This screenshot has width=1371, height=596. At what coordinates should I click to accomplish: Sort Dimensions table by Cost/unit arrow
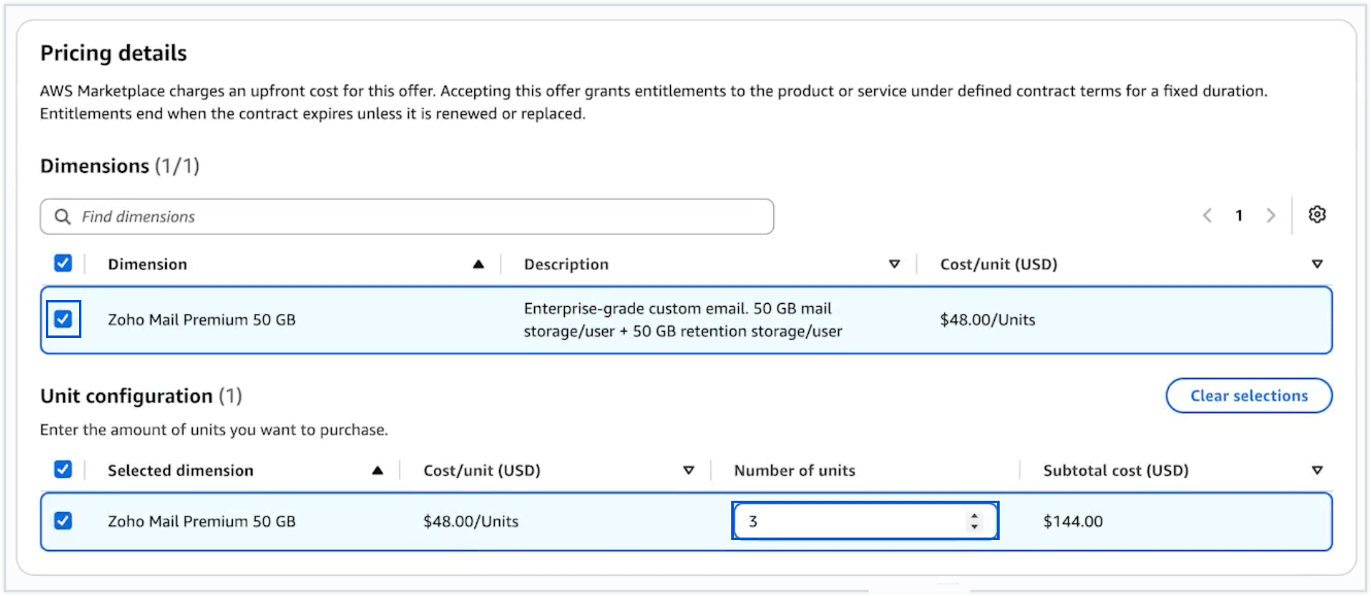1317,264
